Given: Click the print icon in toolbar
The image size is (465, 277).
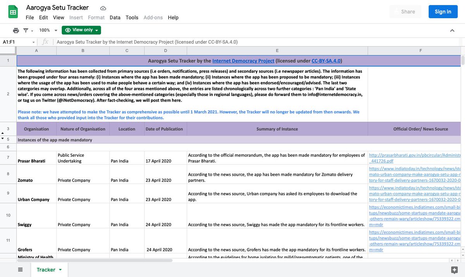Looking at the screenshot, I should 16,30.
